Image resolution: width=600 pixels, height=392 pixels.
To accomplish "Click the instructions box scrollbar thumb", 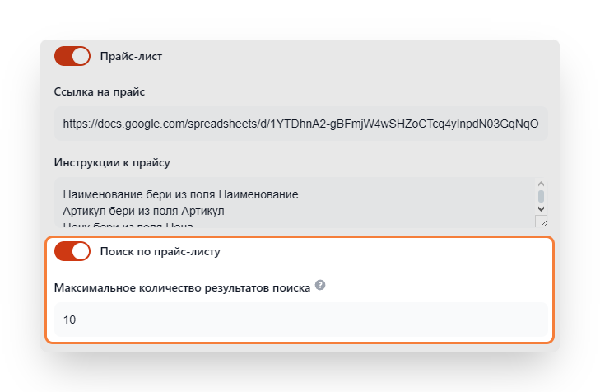I will (541, 196).
